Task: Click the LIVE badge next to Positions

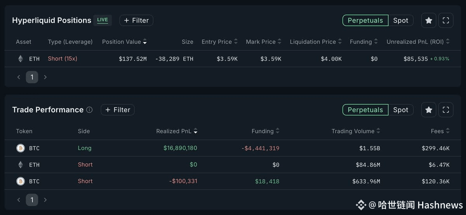Action: [x=103, y=20]
